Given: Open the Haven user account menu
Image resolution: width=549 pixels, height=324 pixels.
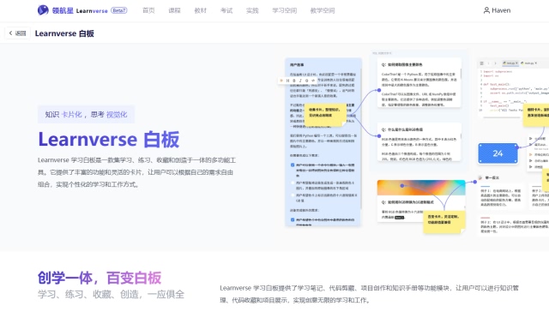Looking at the screenshot, I should 497,10.
